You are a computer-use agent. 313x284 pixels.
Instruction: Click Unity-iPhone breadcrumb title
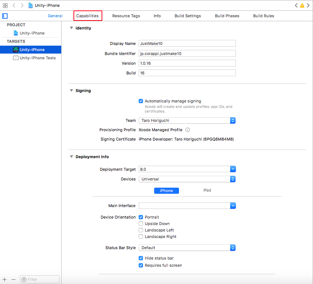point(47,5)
